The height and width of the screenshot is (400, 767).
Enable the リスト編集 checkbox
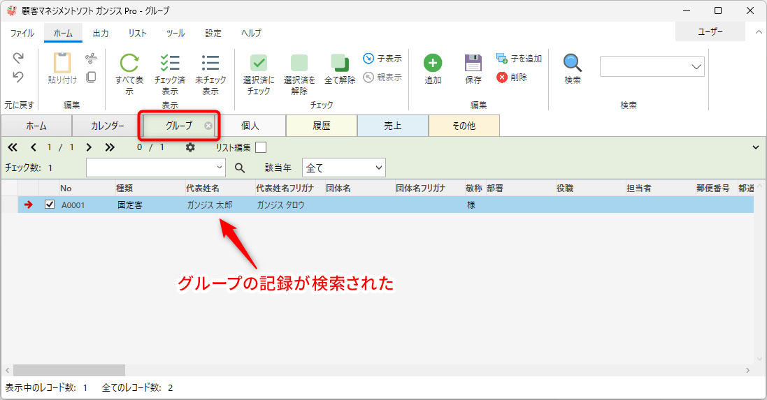coord(261,147)
